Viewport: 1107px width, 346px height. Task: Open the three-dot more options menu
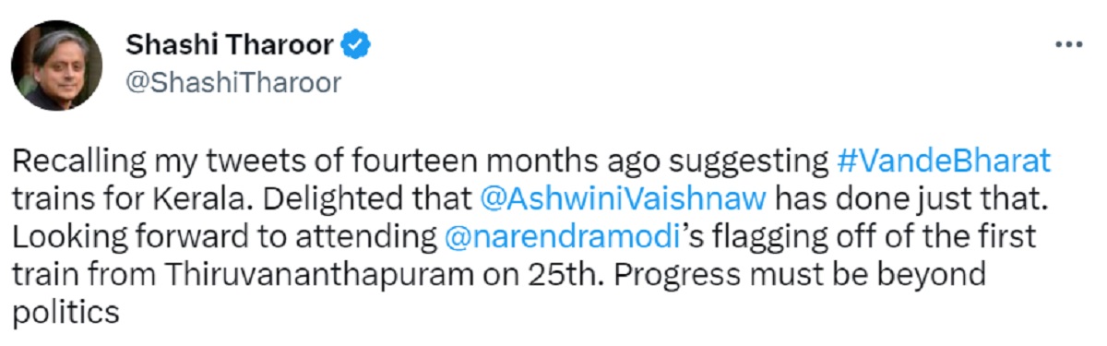point(1068,43)
